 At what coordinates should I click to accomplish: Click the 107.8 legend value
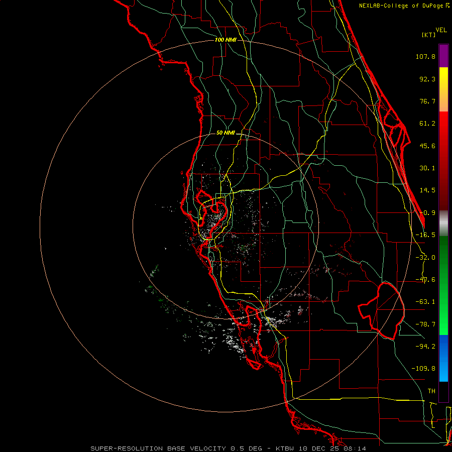click(425, 56)
